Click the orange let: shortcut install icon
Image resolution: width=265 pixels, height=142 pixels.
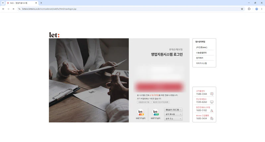point(140,112)
